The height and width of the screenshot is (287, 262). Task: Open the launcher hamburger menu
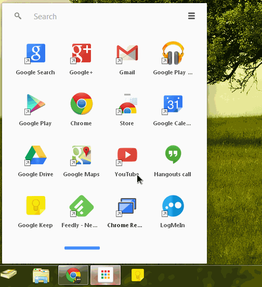(x=191, y=16)
